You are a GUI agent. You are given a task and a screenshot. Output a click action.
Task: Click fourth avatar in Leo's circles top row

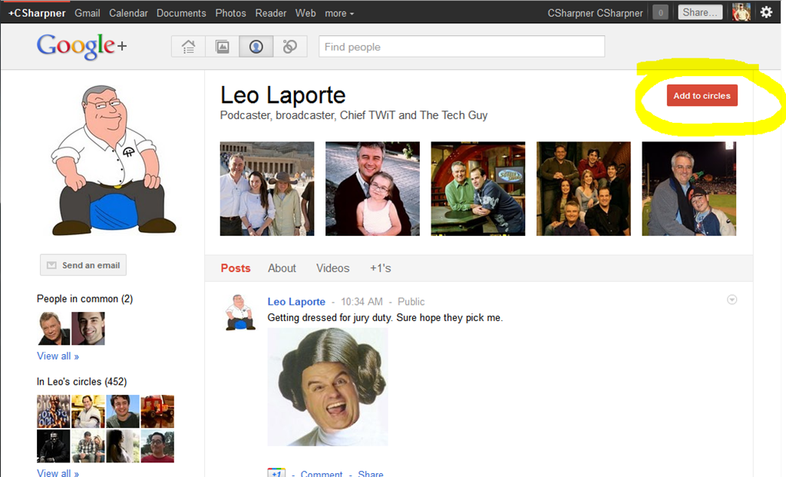pos(157,411)
